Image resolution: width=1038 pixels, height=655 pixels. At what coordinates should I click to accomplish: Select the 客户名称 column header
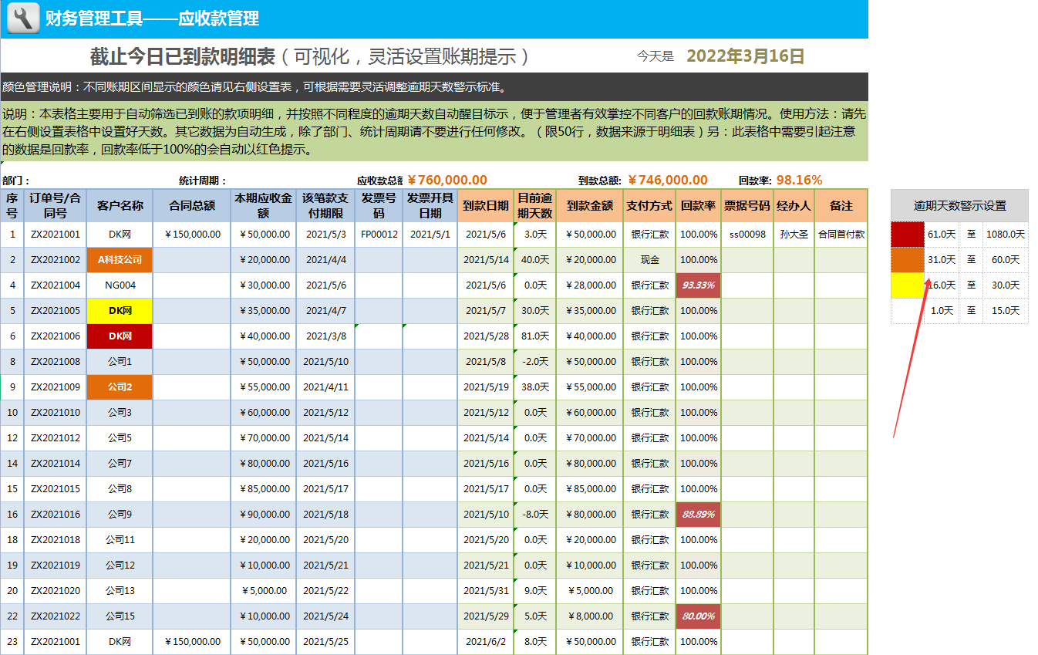coord(120,206)
